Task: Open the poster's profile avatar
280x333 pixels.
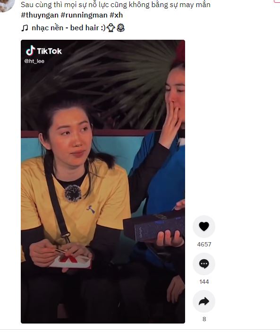Action: (6, 5)
